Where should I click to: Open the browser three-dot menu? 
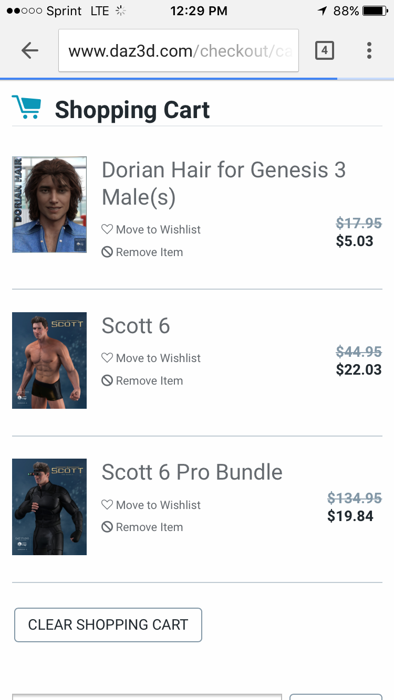click(369, 50)
